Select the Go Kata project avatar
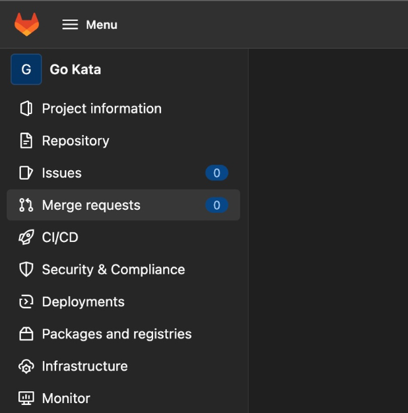 coord(26,69)
